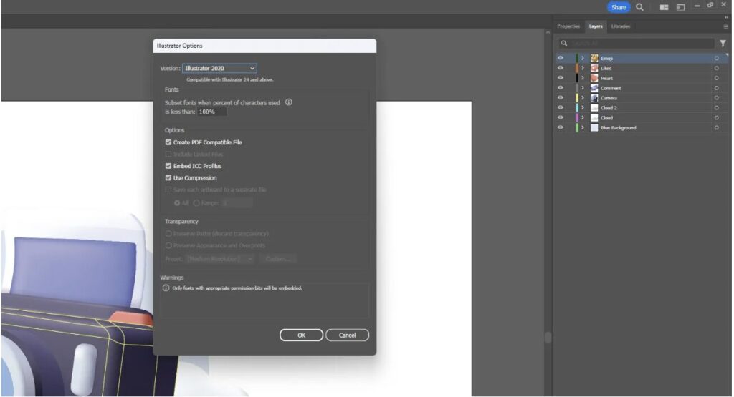Click the Comment layer thumbnail
The width and height of the screenshot is (734, 397).
coord(594,88)
